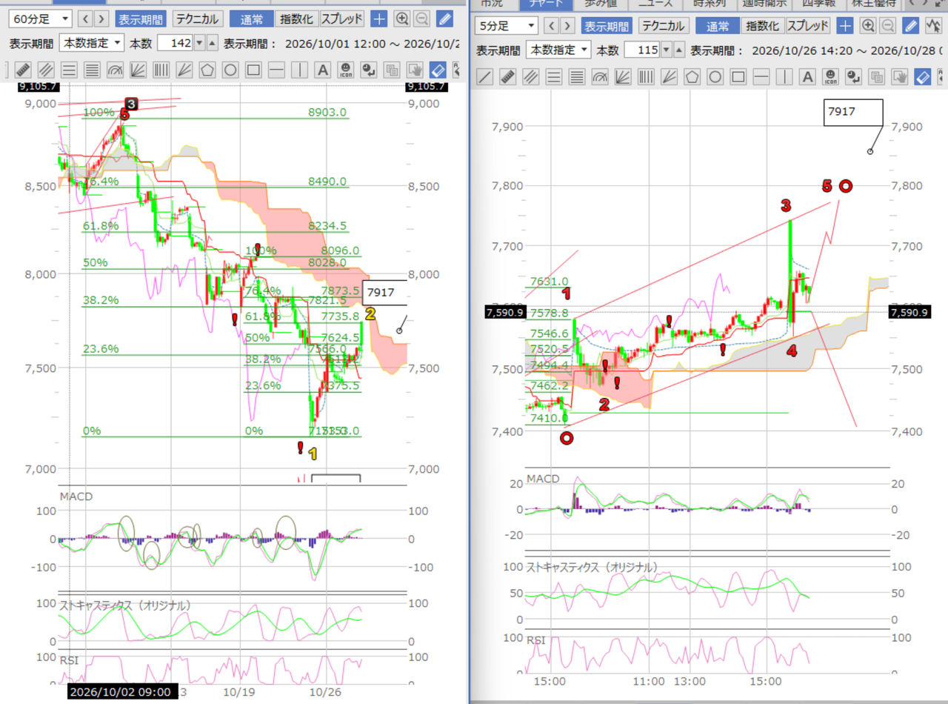Go to next period in right chart
This screenshot has width=948, height=704.
569,26
